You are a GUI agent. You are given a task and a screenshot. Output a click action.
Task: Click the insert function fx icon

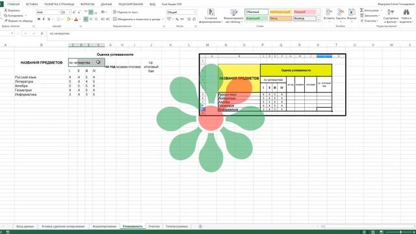click(x=42, y=33)
